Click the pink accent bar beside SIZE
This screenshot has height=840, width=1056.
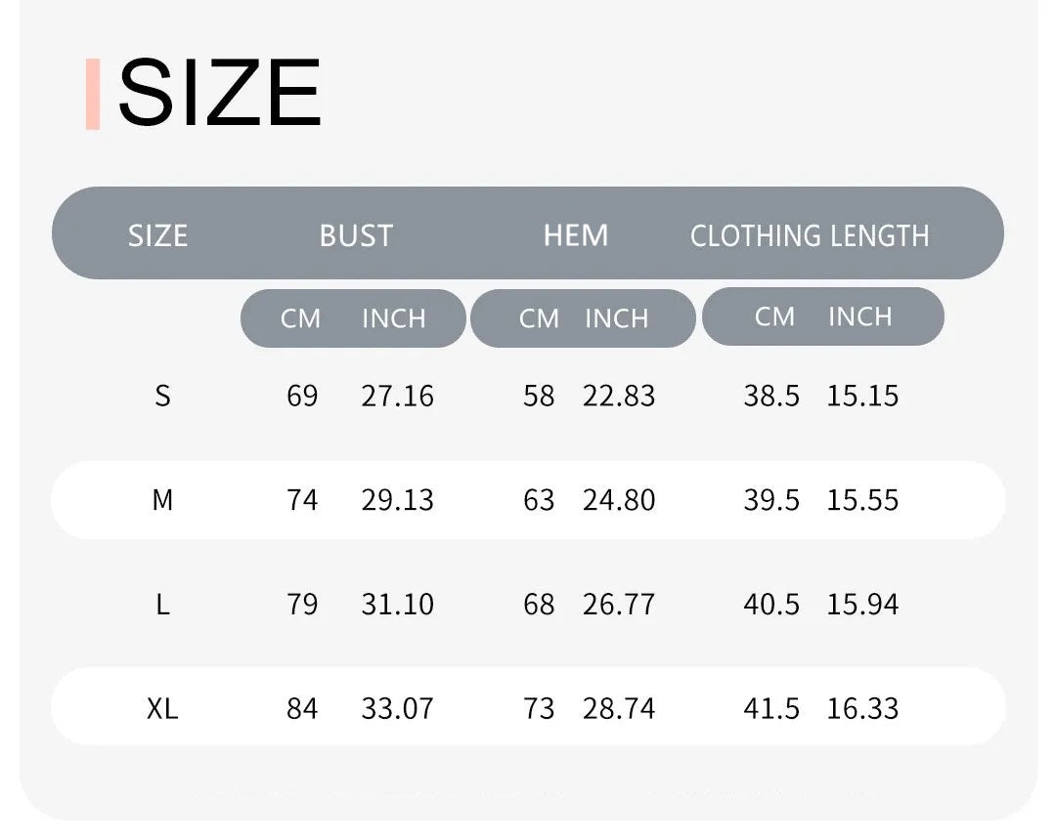93,94
